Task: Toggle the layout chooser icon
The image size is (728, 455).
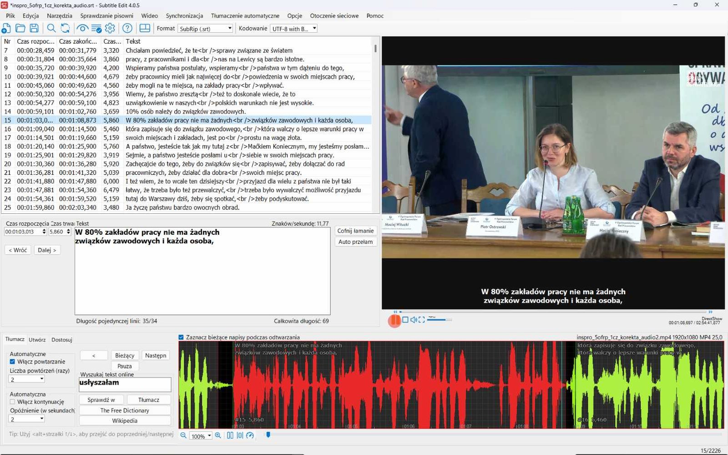Action: (x=145, y=29)
